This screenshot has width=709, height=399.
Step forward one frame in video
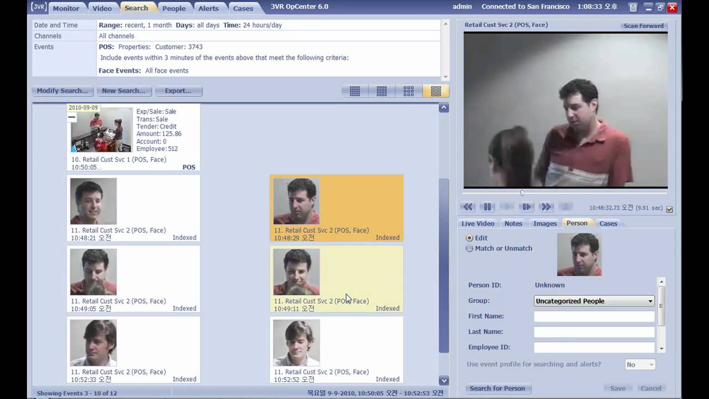click(527, 207)
